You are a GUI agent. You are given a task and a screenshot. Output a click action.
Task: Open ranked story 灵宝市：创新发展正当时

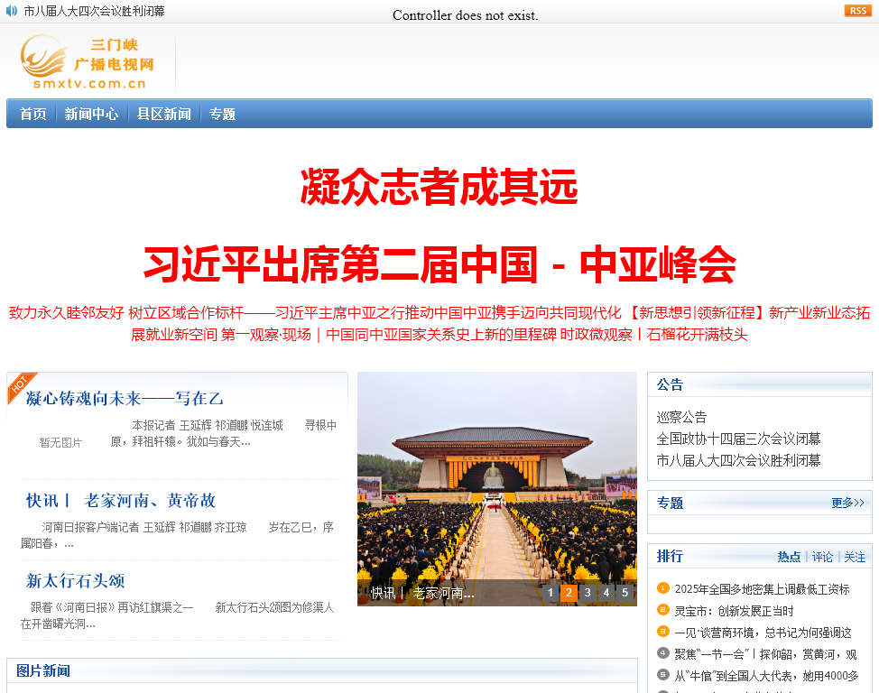coord(736,609)
